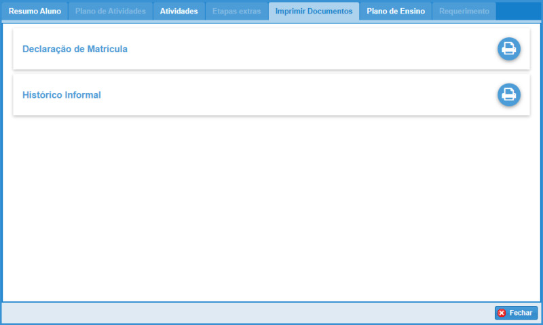This screenshot has height=325, width=543.
Task: Select the Imprimir Documentos tab
Action: (x=314, y=12)
